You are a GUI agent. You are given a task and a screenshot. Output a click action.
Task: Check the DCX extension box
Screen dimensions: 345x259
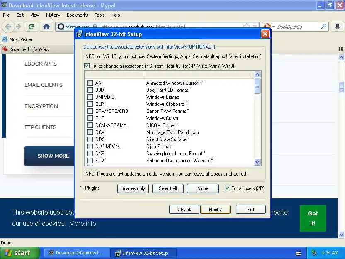[x=90, y=132]
